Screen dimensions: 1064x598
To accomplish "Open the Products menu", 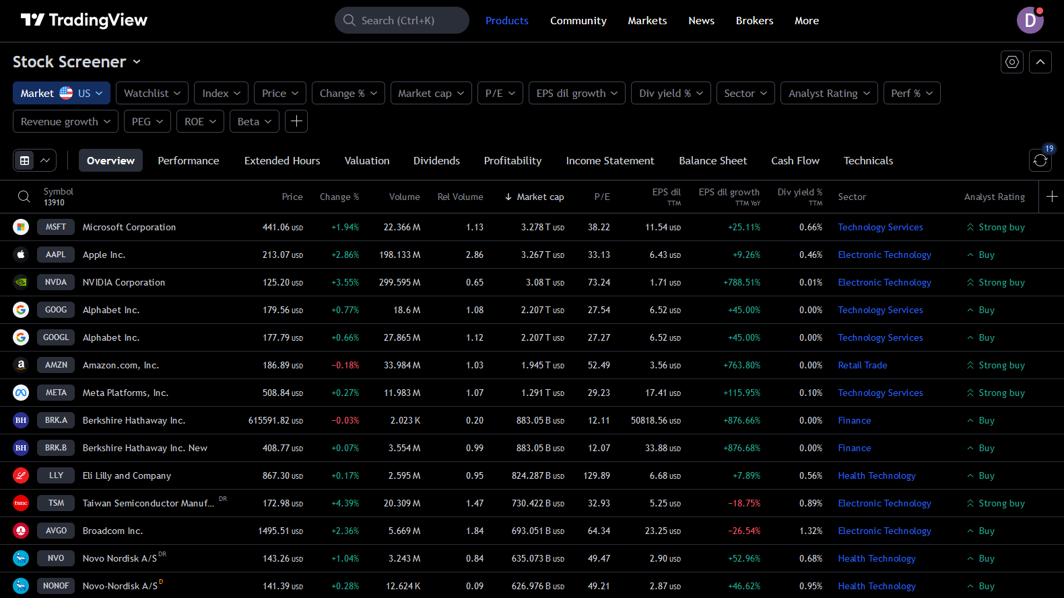I will [507, 20].
